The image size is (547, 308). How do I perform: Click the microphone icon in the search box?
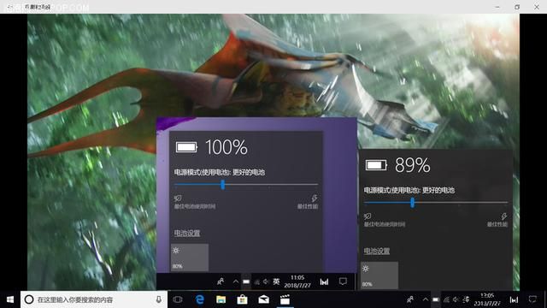click(158, 299)
